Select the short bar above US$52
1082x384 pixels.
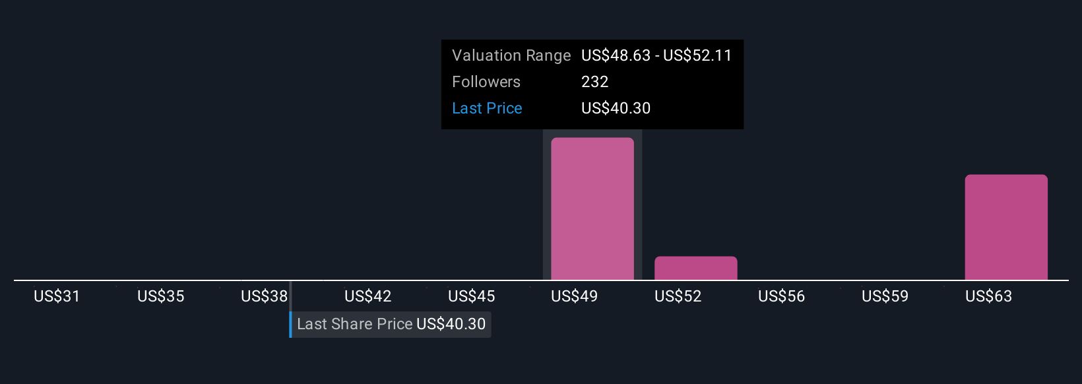[x=695, y=268]
